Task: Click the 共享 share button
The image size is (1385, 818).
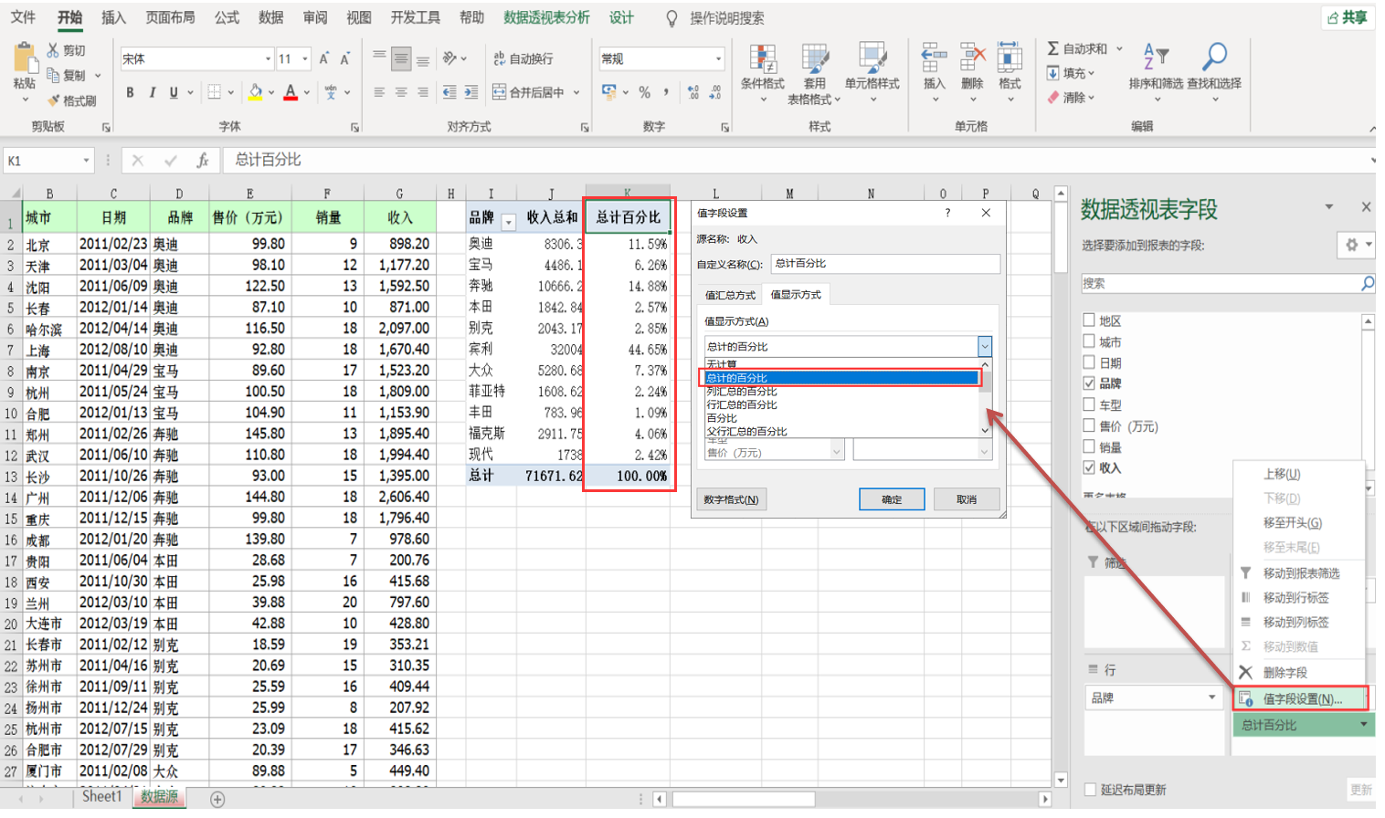Action: tap(1348, 17)
